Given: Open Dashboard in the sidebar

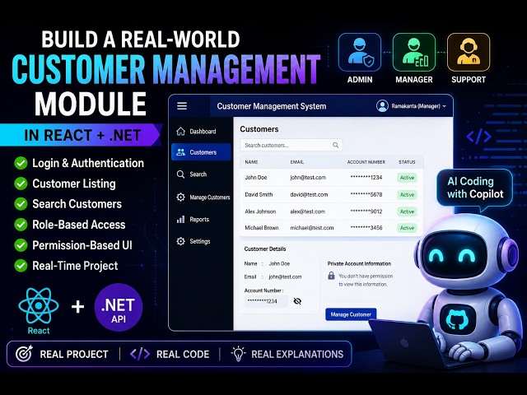Looking at the screenshot, I should point(201,132).
